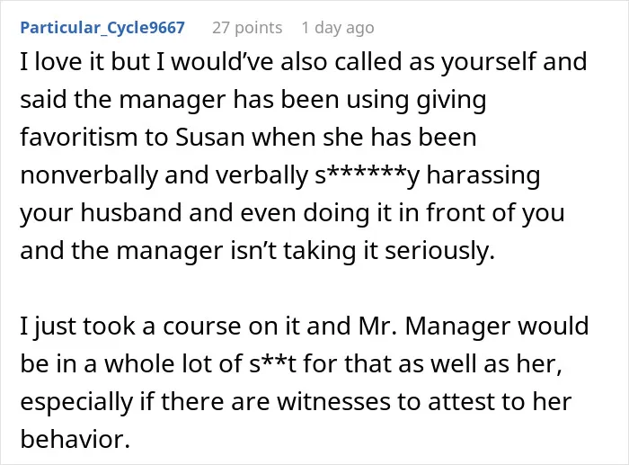The height and width of the screenshot is (465, 629).
Task: Click the 27 points score label
Action: [x=247, y=28]
